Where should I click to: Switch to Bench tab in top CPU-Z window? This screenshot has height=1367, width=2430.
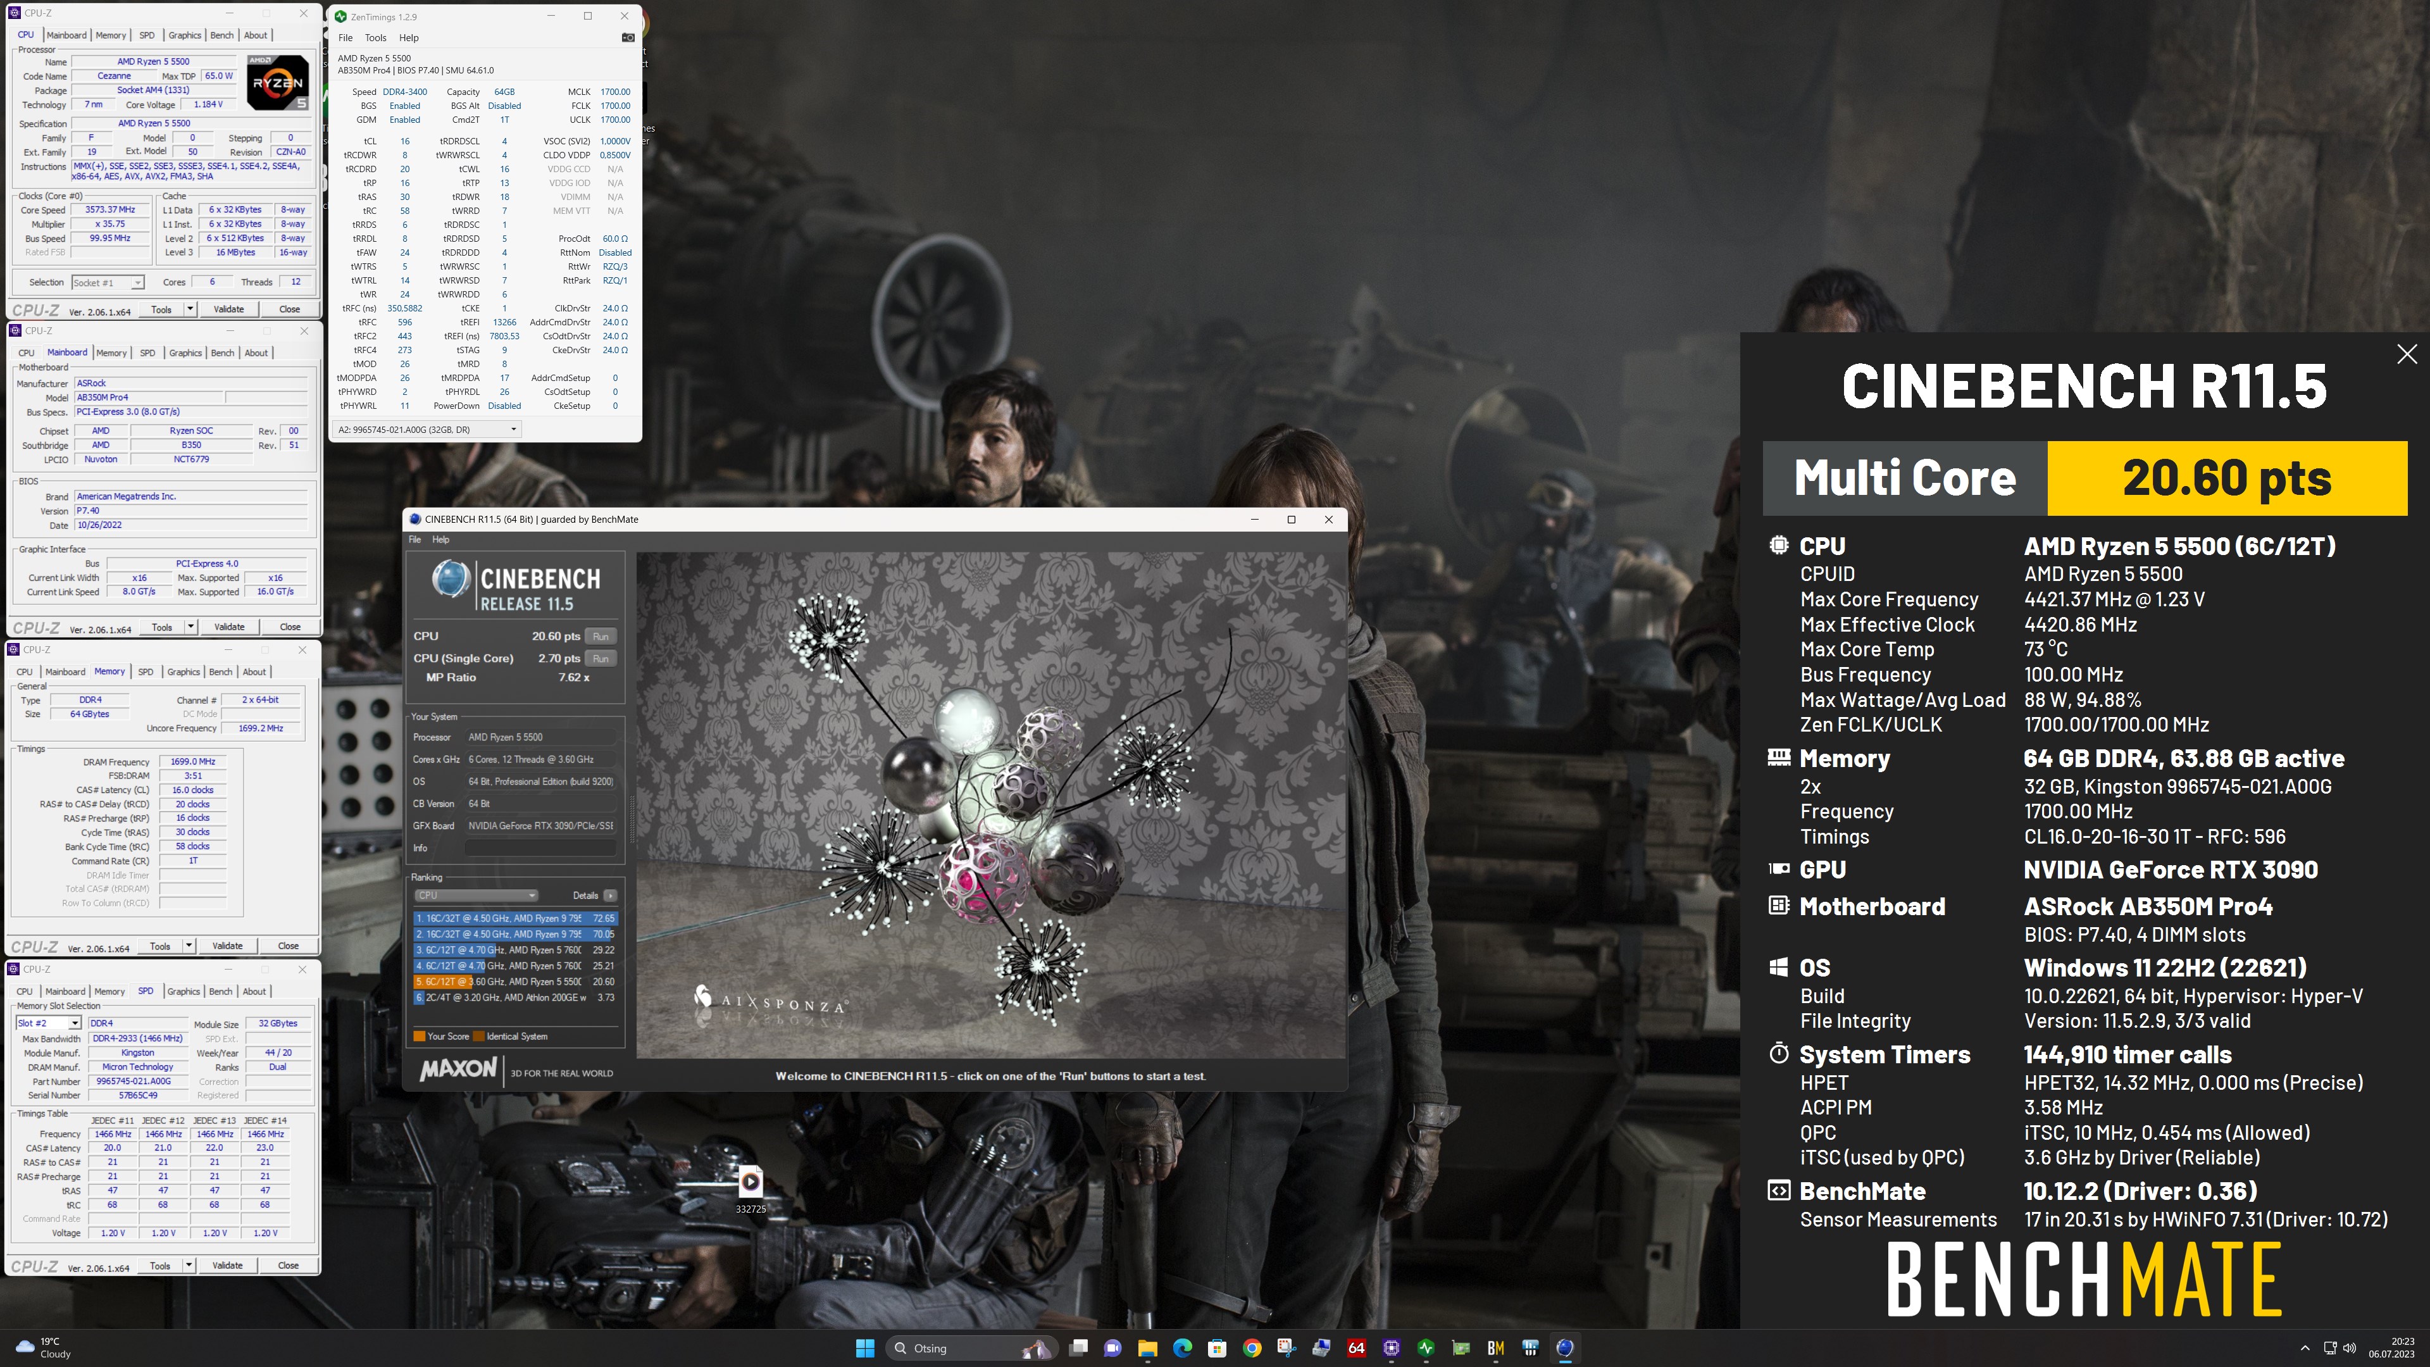pyautogui.click(x=221, y=35)
